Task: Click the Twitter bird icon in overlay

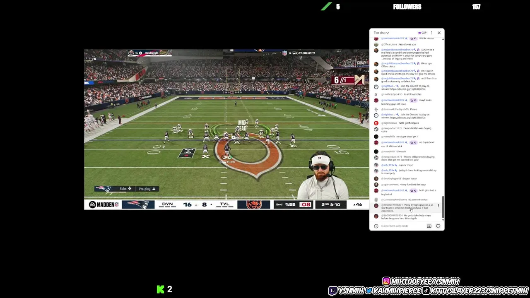Action: pos(369,291)
